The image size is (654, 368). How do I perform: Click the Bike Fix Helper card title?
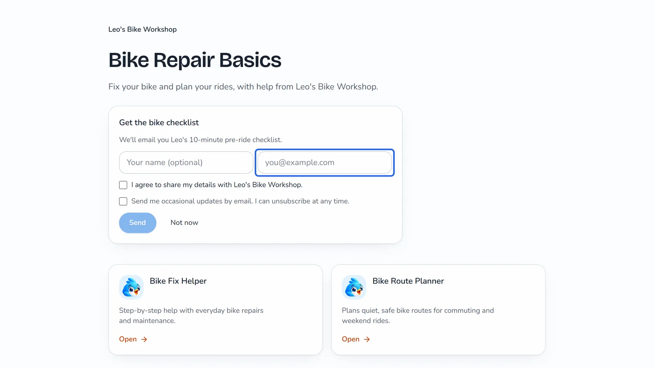178,281
